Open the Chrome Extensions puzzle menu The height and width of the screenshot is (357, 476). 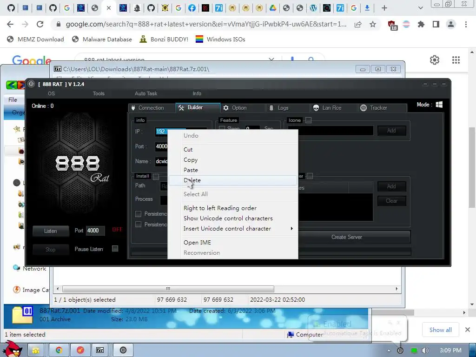(421, 24)
